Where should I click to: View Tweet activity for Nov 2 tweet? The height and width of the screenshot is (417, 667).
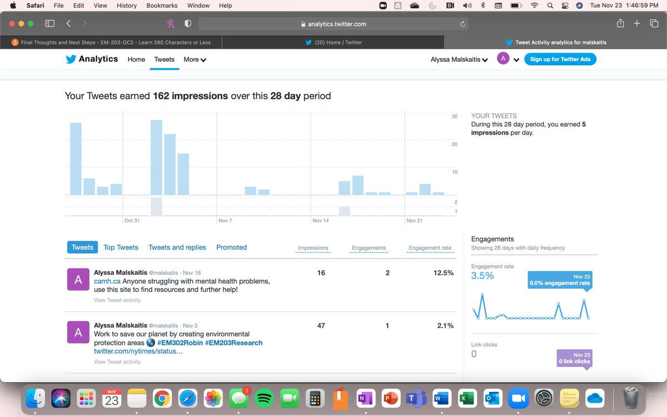[x=117, y=362]
